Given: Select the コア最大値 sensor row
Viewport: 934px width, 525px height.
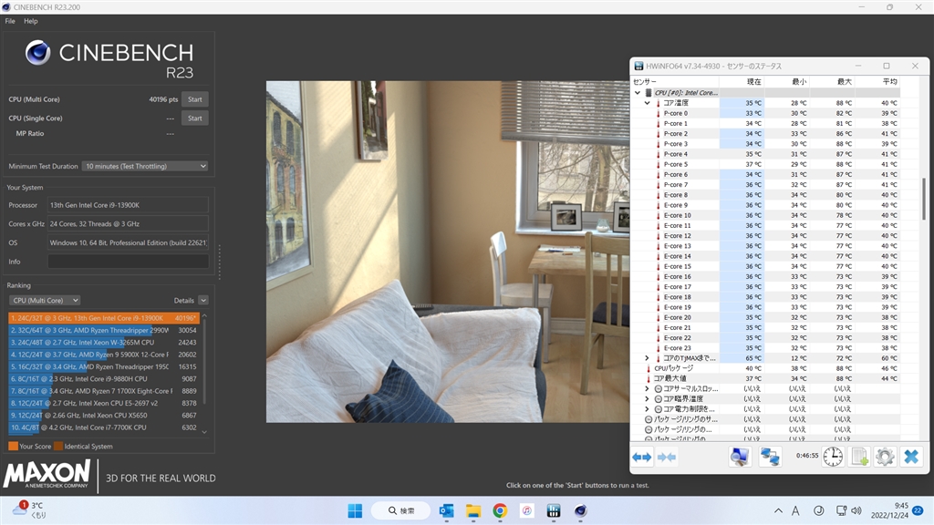Looking at the screenshot, I should point(766,378).
